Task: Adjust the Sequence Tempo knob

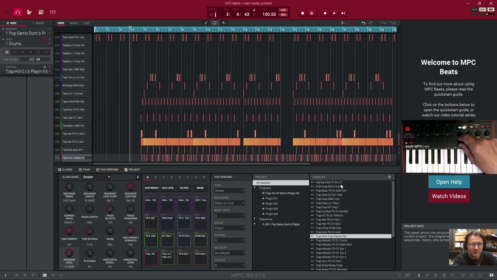Action: click(x=69, y=187)
